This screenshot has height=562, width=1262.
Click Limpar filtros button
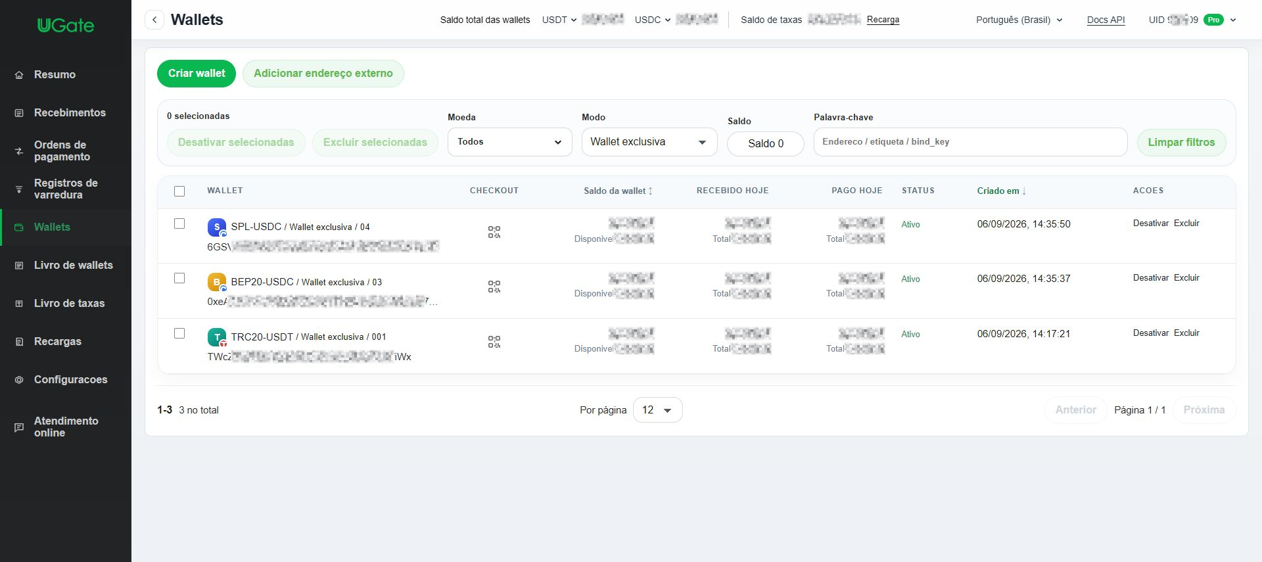(x=1181, y=143)
